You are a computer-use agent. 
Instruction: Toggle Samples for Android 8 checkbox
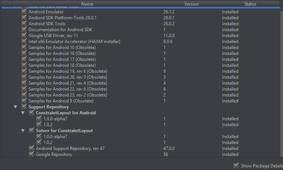point(24,101)
